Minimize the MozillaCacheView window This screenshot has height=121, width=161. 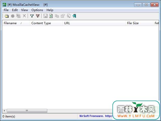[138, 5]
